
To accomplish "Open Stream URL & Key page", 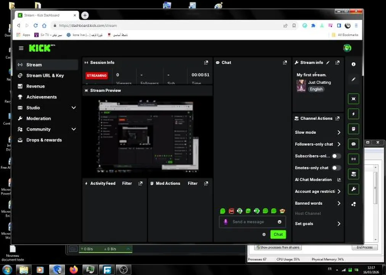I will [47, 76].
